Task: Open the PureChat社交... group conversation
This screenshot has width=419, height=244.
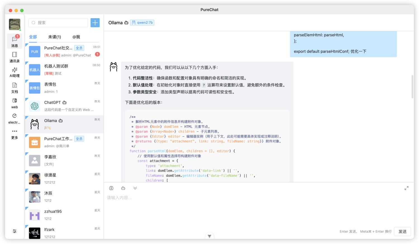Action: [x=64, y=52]
